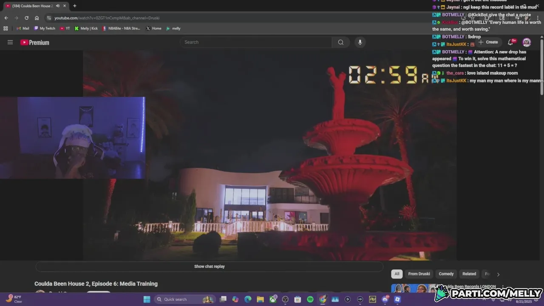Click the taskbar Quick search box

pos(184,299)
